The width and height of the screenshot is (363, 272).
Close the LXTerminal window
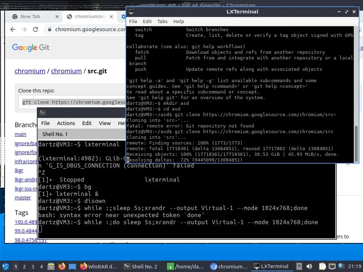[354, 12]
